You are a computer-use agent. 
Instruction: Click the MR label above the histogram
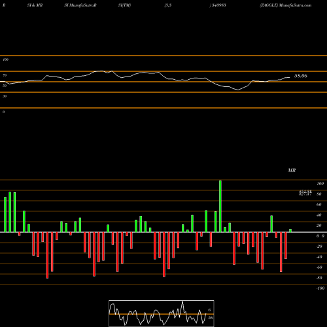coord(292,170)
